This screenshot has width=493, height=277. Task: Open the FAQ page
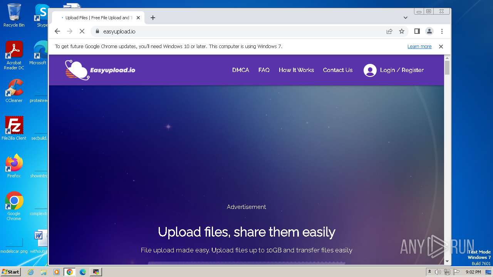coord(264,70)
